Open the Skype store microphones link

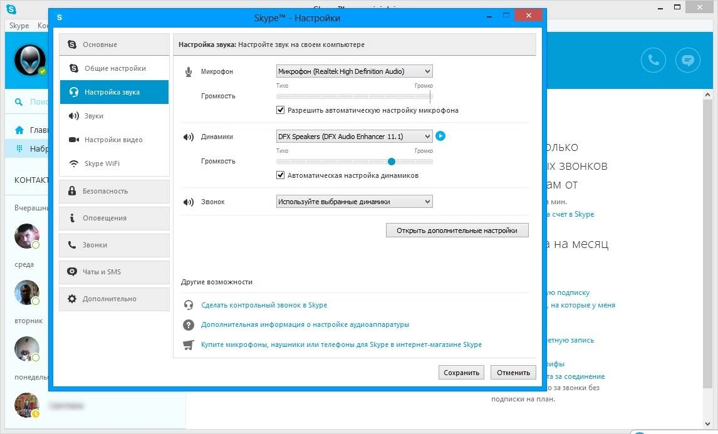coord(341,344)
